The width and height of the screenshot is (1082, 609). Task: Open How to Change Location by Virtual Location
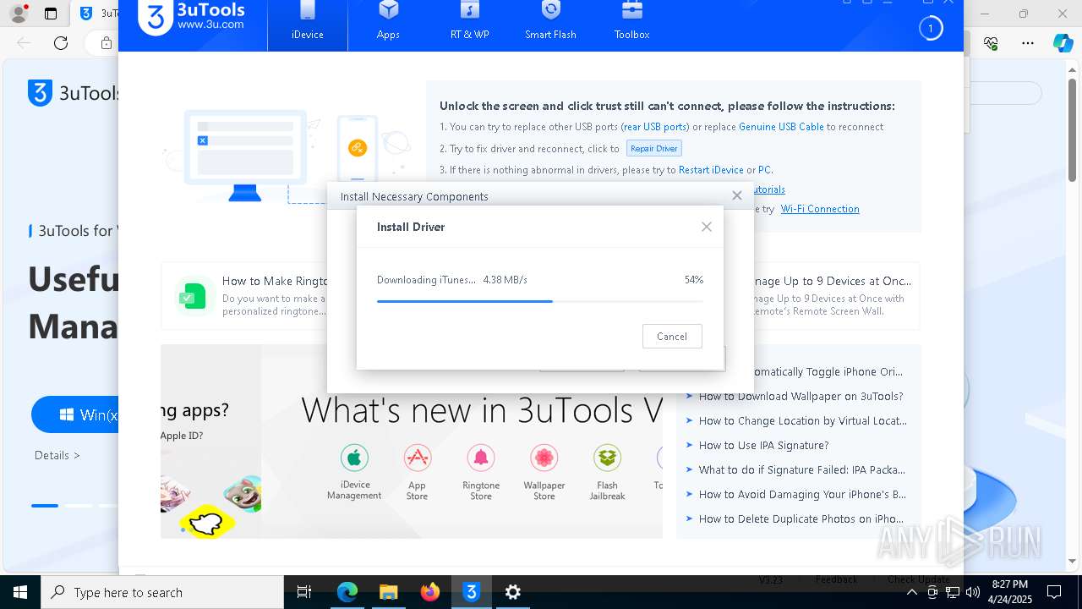[802, 420]
